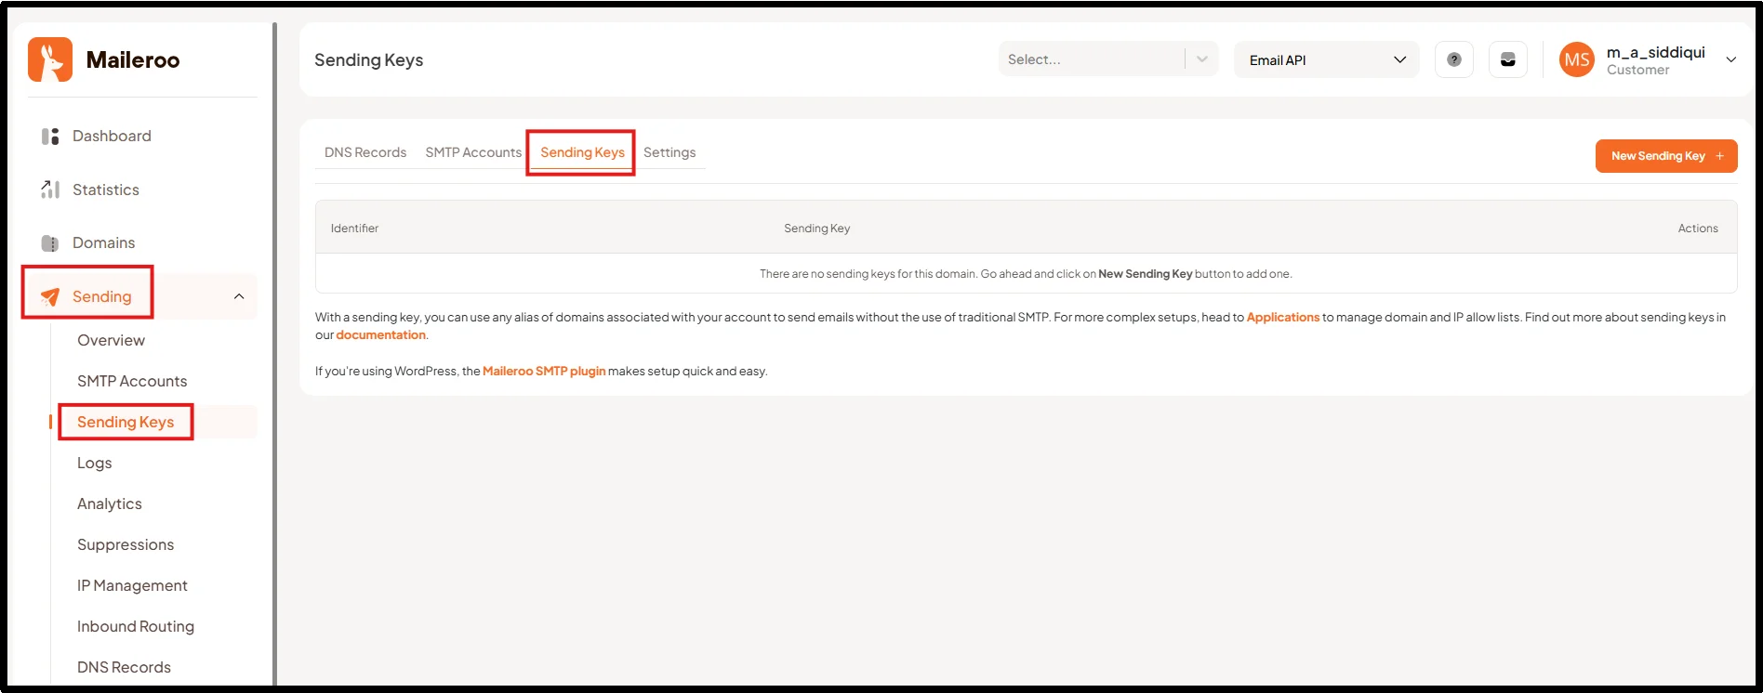Click the New Sending Key button
This screenshot has width=1763, height=693.
click(1666, 156)
